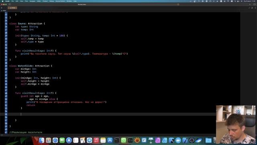Open WhatsApp from the dock
This screenshot has height=145, width=257.
pos(124,140)
